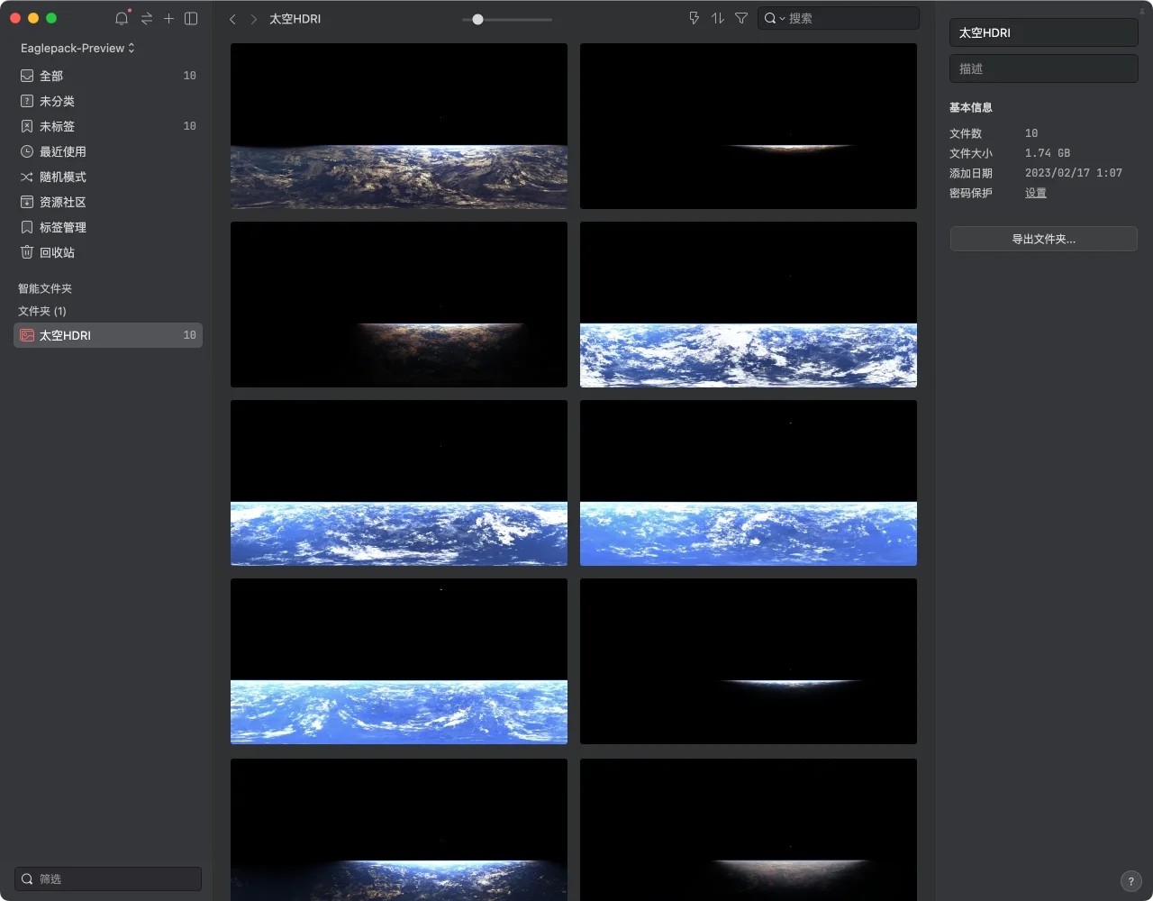1153x901 pixels.
Task: Select the bottom-right faint horizon thumbnail
Action: pos(749,830)
